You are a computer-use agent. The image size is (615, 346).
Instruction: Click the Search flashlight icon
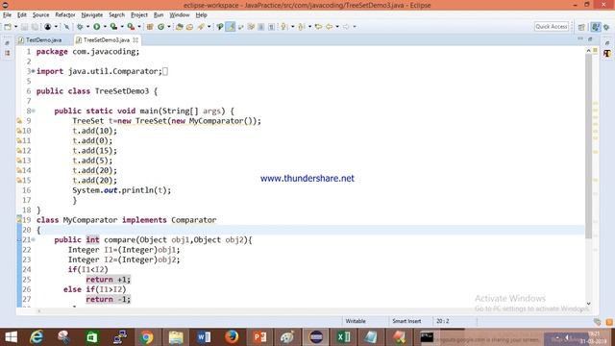click(201, 27)
